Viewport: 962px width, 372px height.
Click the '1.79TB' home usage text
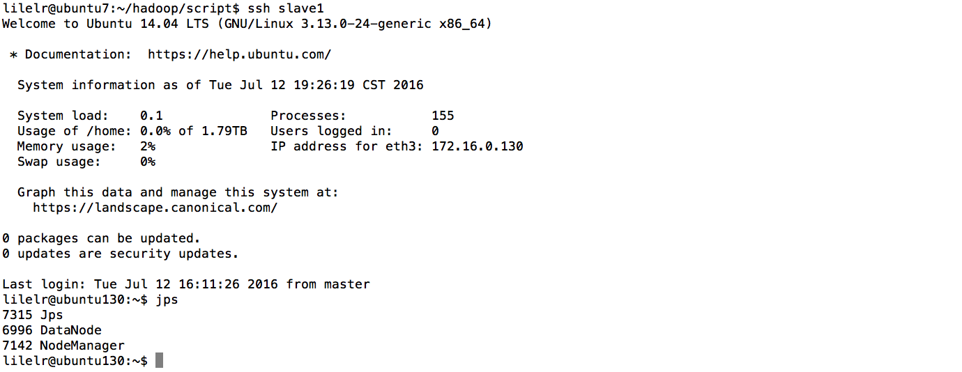coord(224,131)
